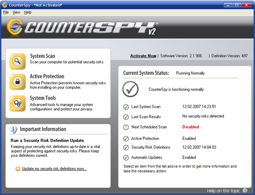Click the Important Information bubble icon
Screen dimensions: 255x195
(x=14, y=129)
